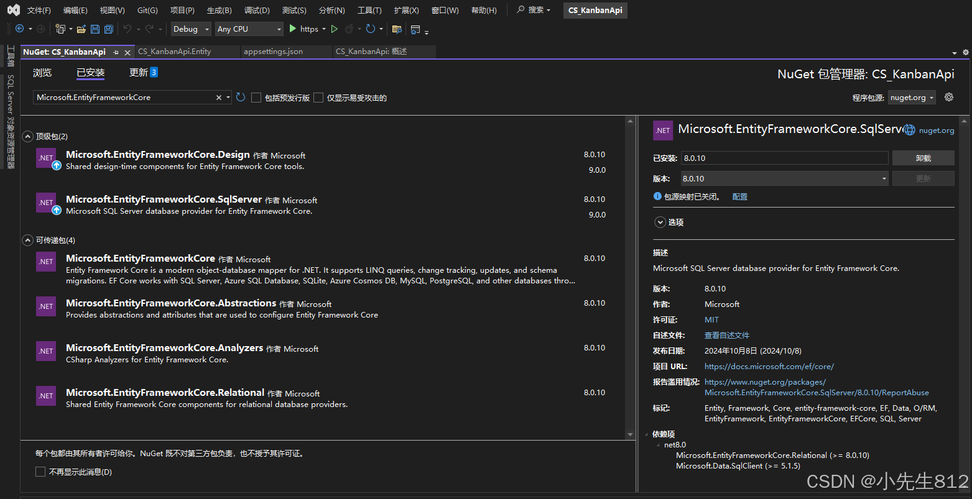Collapse the net8.0 dependency node
The width and height of the screenshot is (972, 499).
[659, 445]
